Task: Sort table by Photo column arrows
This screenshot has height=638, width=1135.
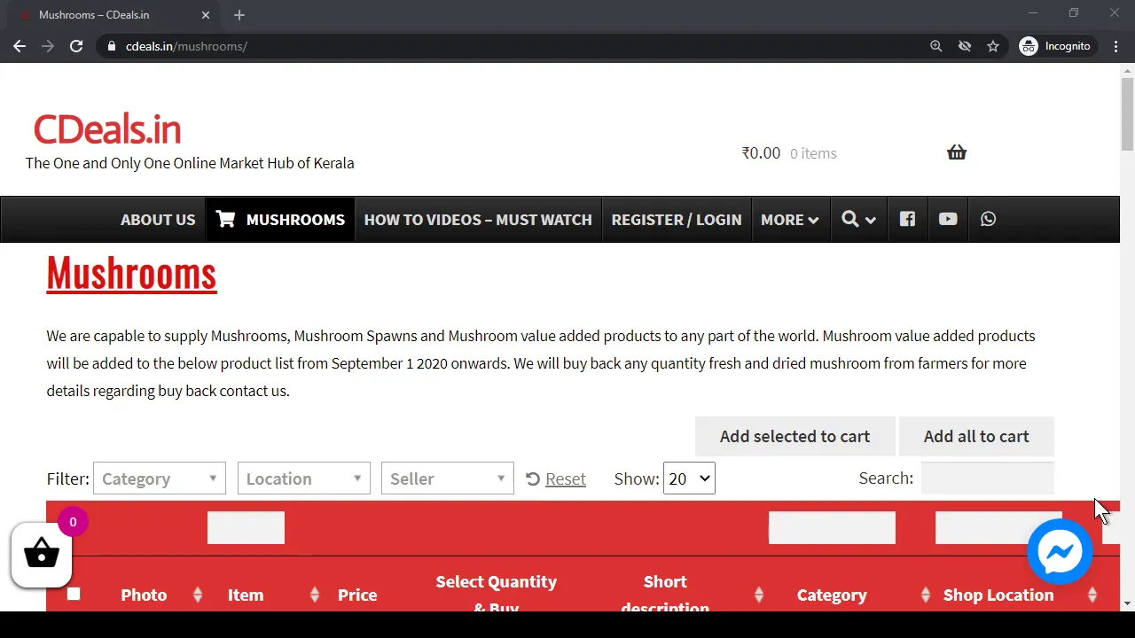Action: (x=198, y=595)
